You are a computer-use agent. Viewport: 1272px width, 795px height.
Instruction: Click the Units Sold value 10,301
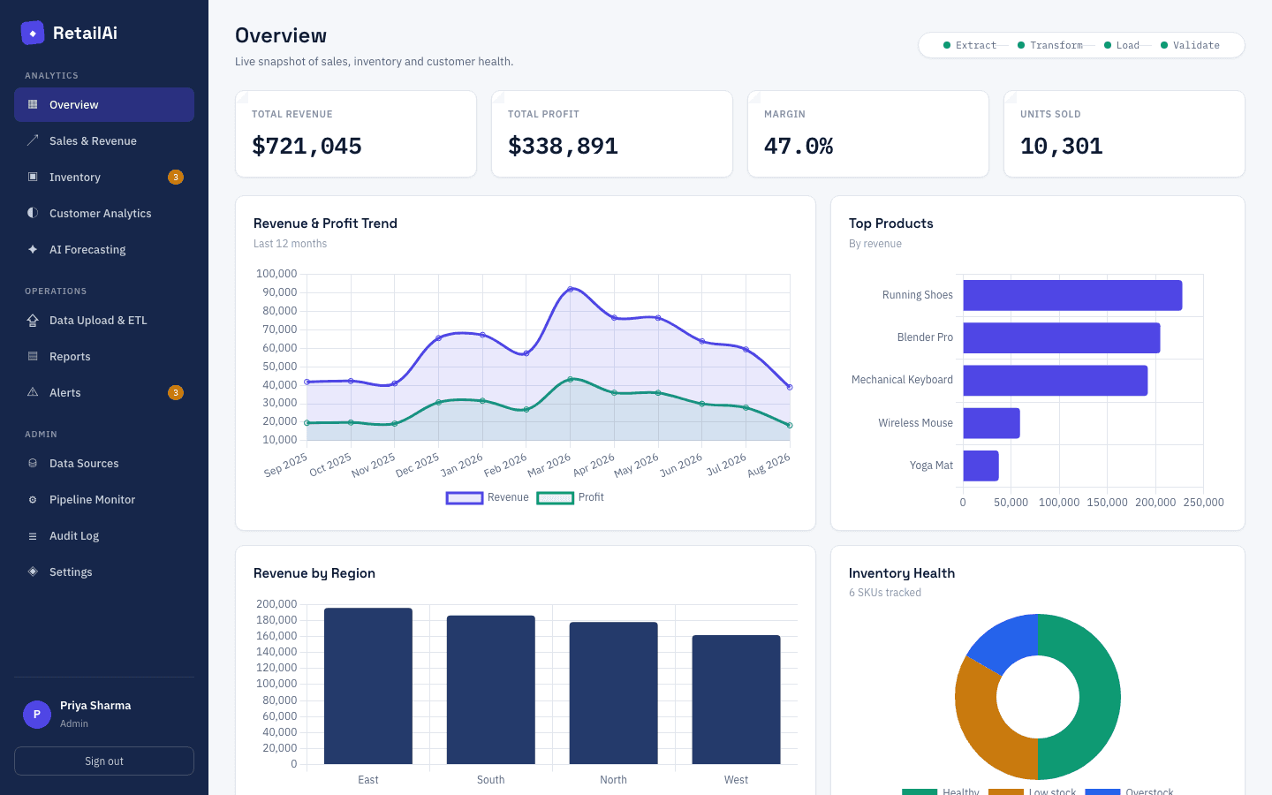pyautogui.click(x=1062, y=146)
